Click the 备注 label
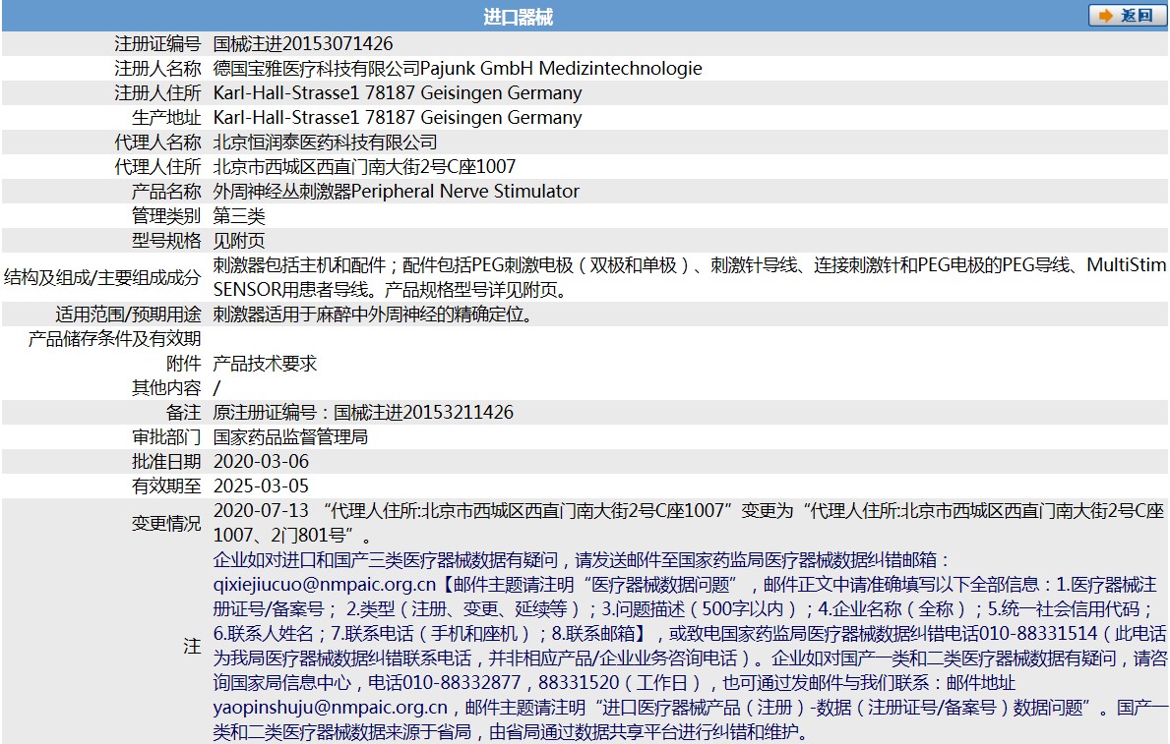This screenshot has height=744, width=1170. coord(184,412)
